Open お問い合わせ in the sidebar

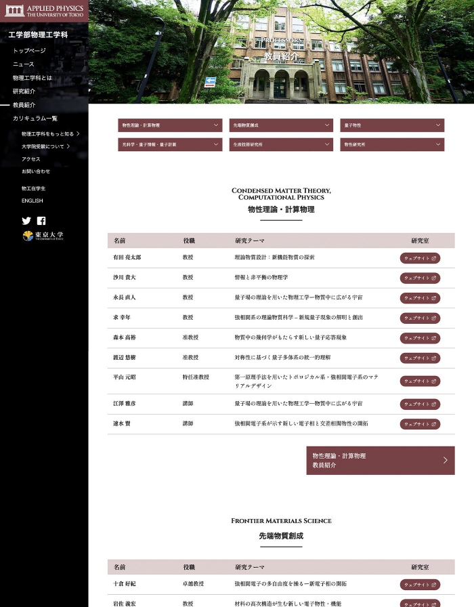(x=36, y=171)
